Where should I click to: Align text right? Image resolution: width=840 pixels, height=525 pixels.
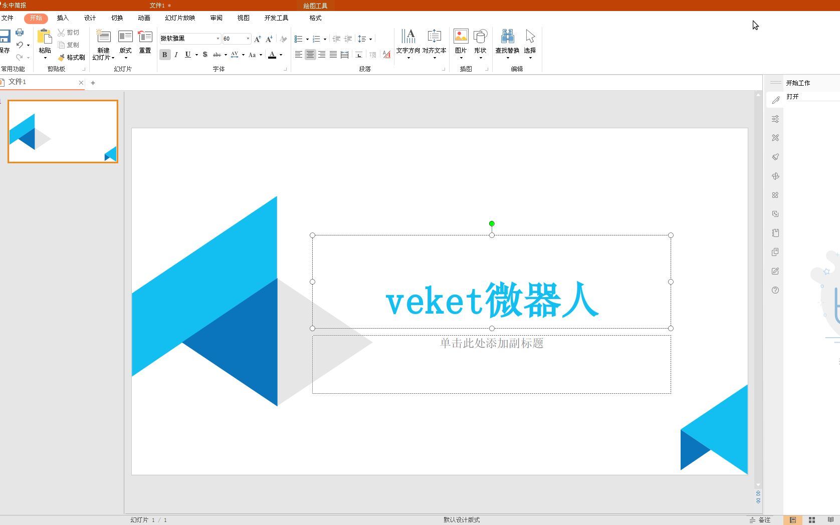click(322, 55)
